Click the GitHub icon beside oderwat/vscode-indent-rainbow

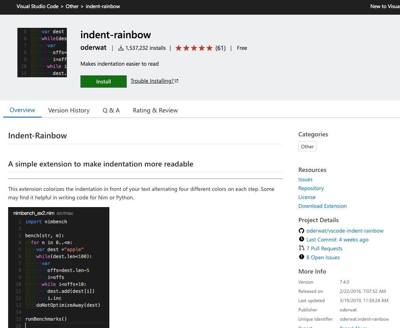tap(301, 231)
